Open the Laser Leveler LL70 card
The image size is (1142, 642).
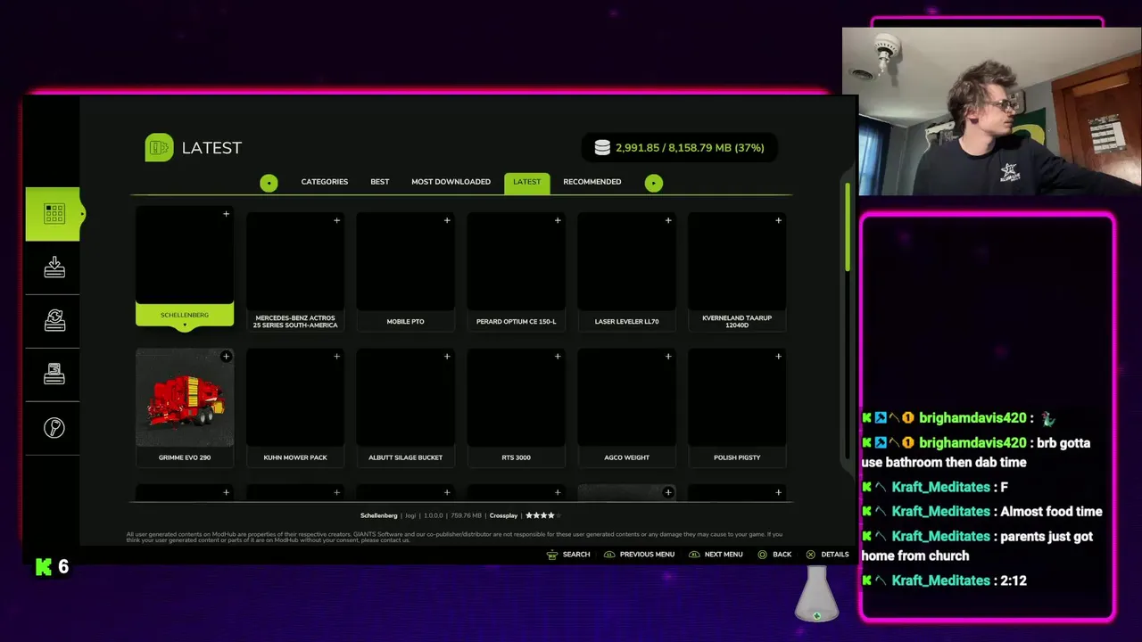tap(626, 272)
